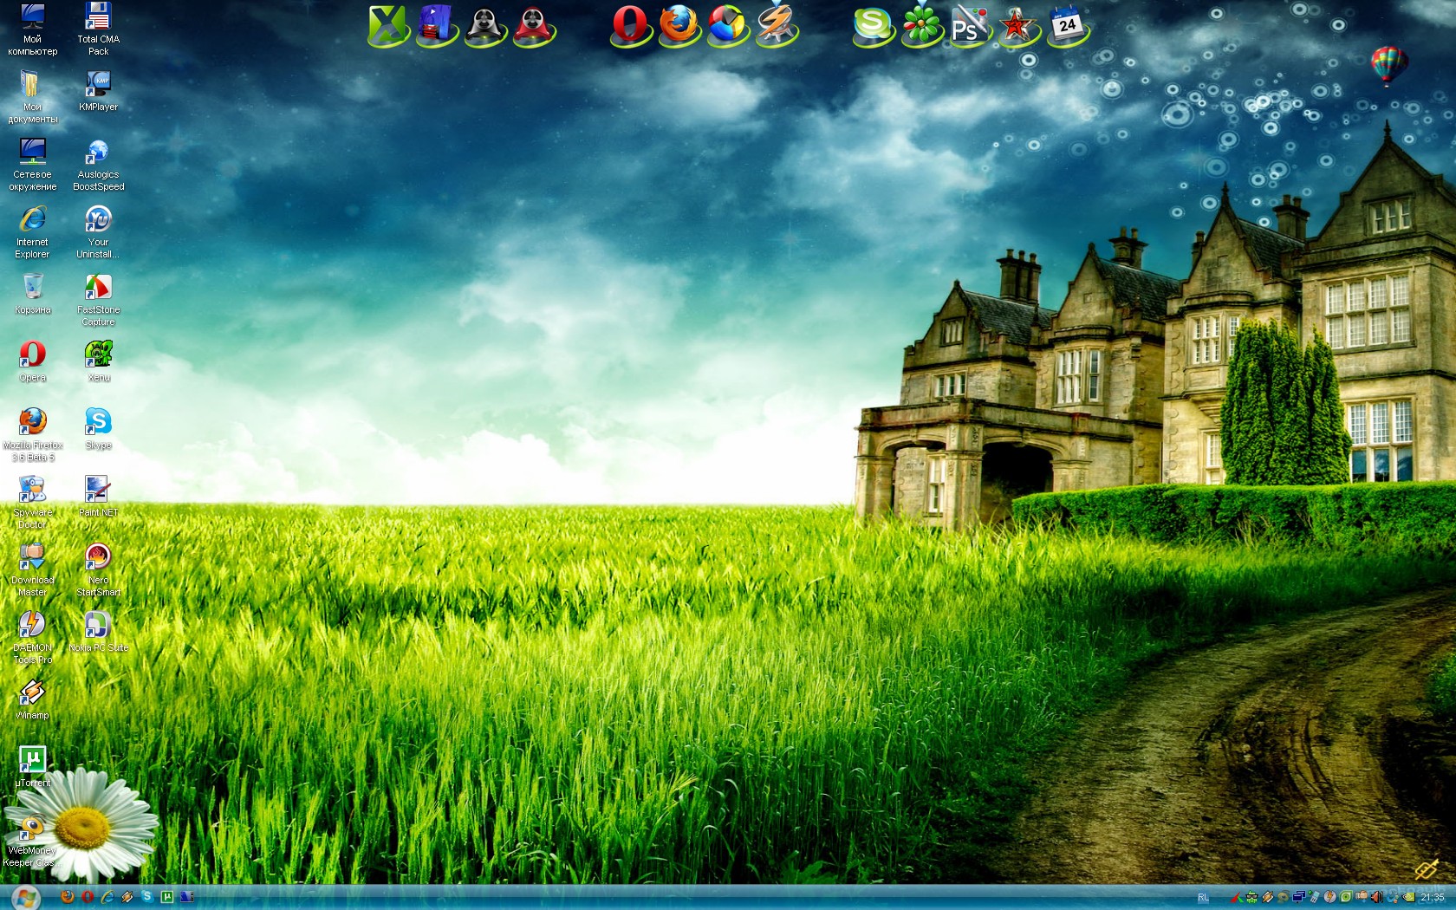Open the calendar dock icon showing 24
The height and width of the screenshot is (910, 1456).
point(1067,24)
